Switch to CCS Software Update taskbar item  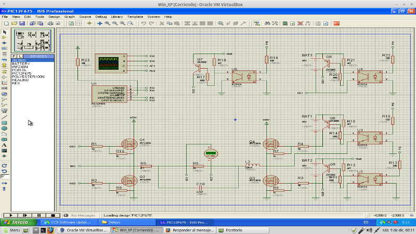pos(68,223)
